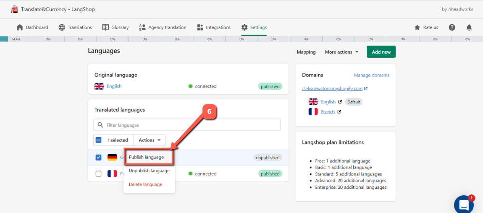Click the LangShop app logo icon
Screen dimensions: 483x213
(14, 9)
